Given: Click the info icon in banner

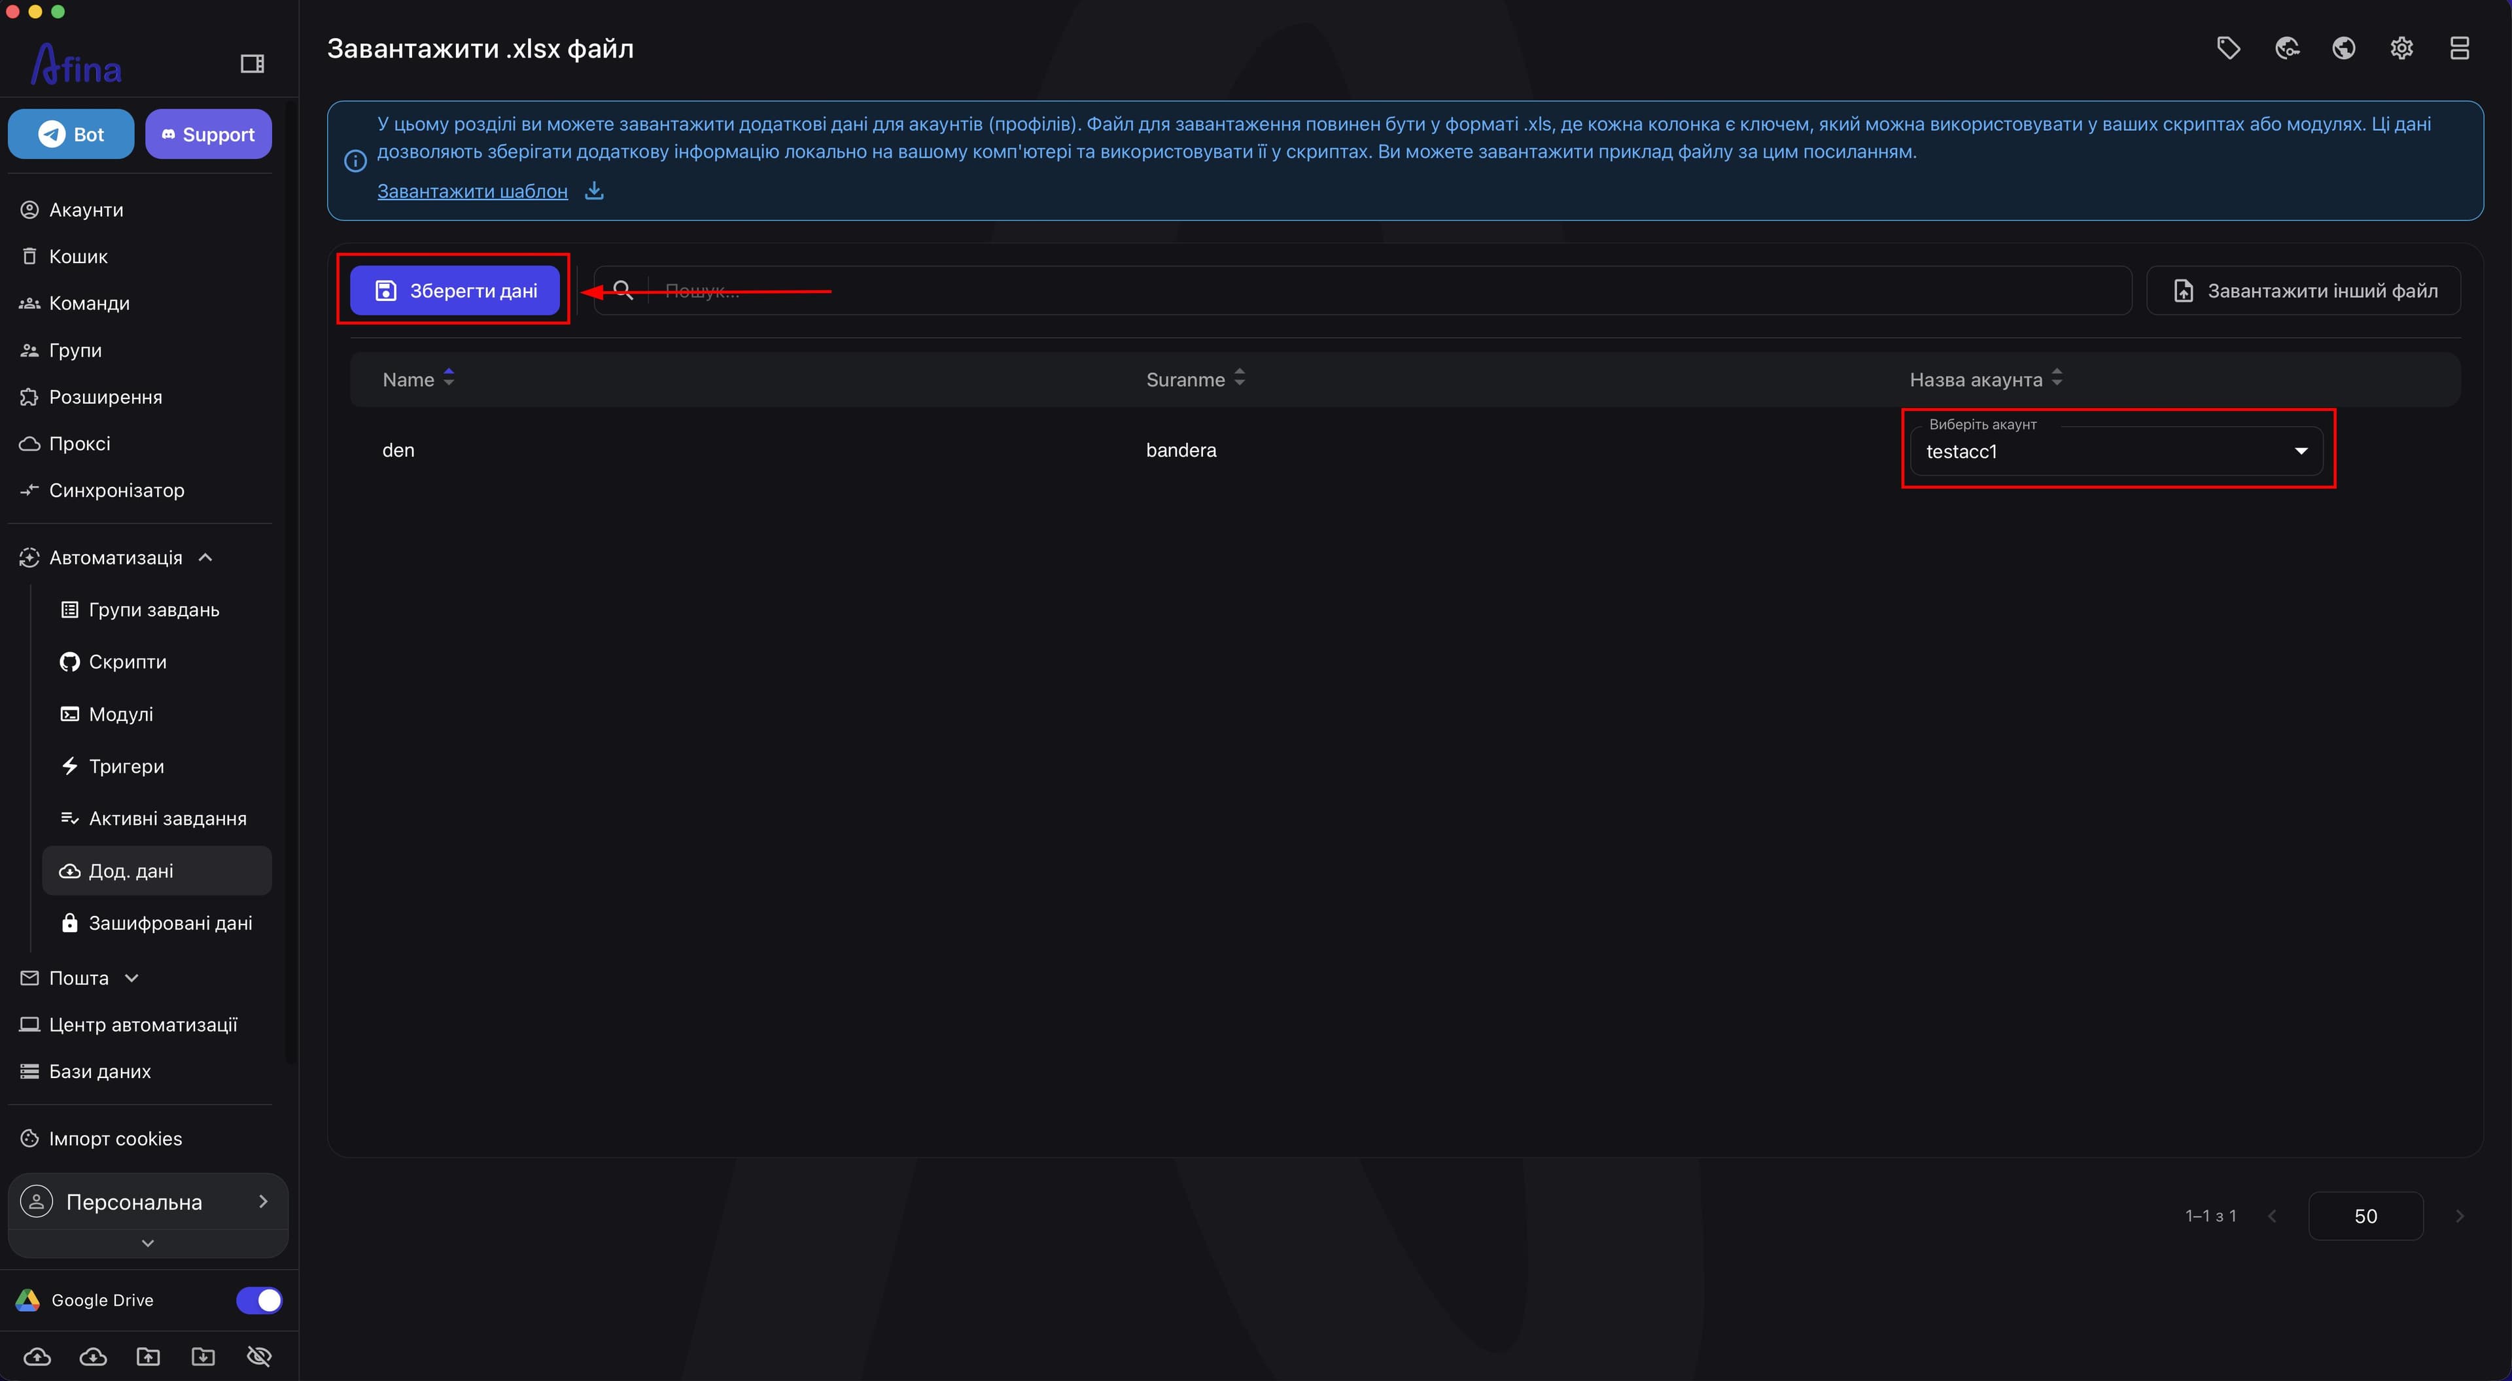Looking at the screenshot, I should click(356, 160).
